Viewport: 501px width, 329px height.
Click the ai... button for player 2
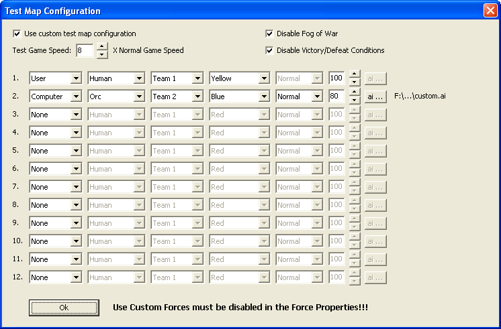pos(375,96)
